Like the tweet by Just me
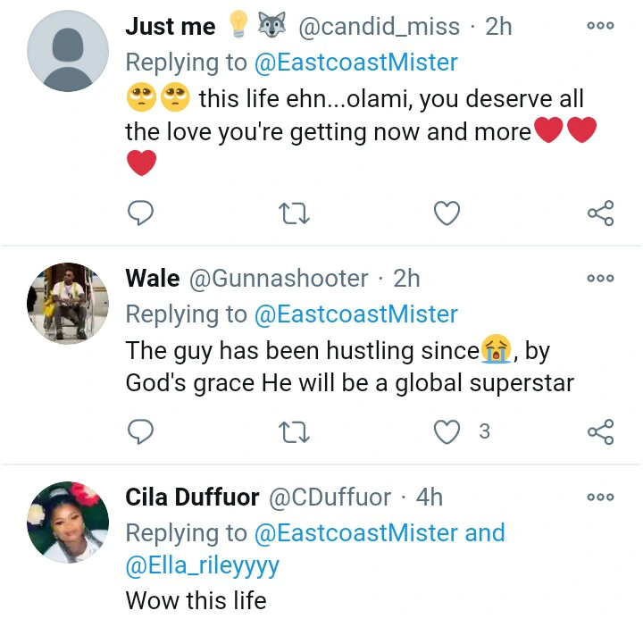643x619 pixels. point(447,213)
